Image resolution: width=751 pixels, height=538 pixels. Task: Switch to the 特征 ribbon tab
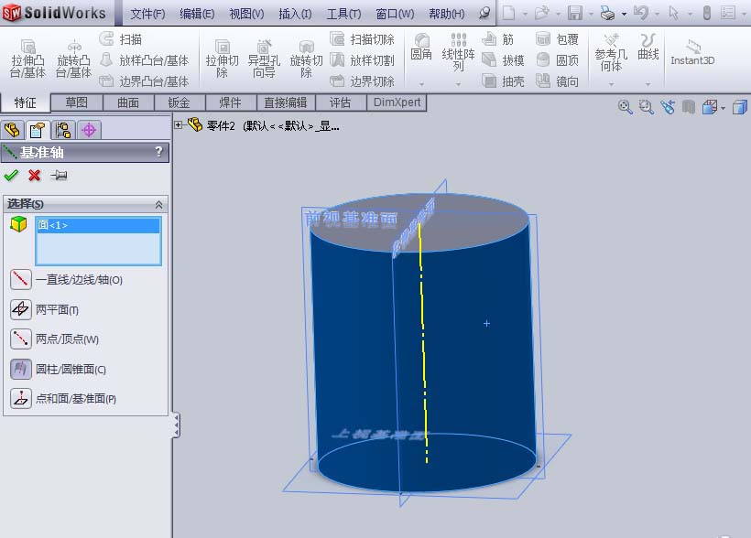(25, 102)
